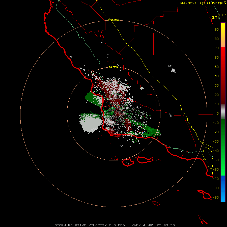Click the large gray offshore radar echo
This screenshot has height=227, width=227.
coord(91,124)
